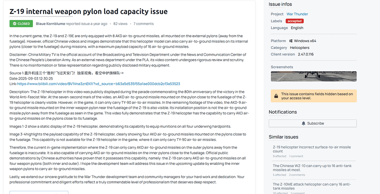The height and width of the screenshot is (194, 380).
Task: Open similar issue about Z-10ME attack helicopter
Action: click(x=312, y=186)
